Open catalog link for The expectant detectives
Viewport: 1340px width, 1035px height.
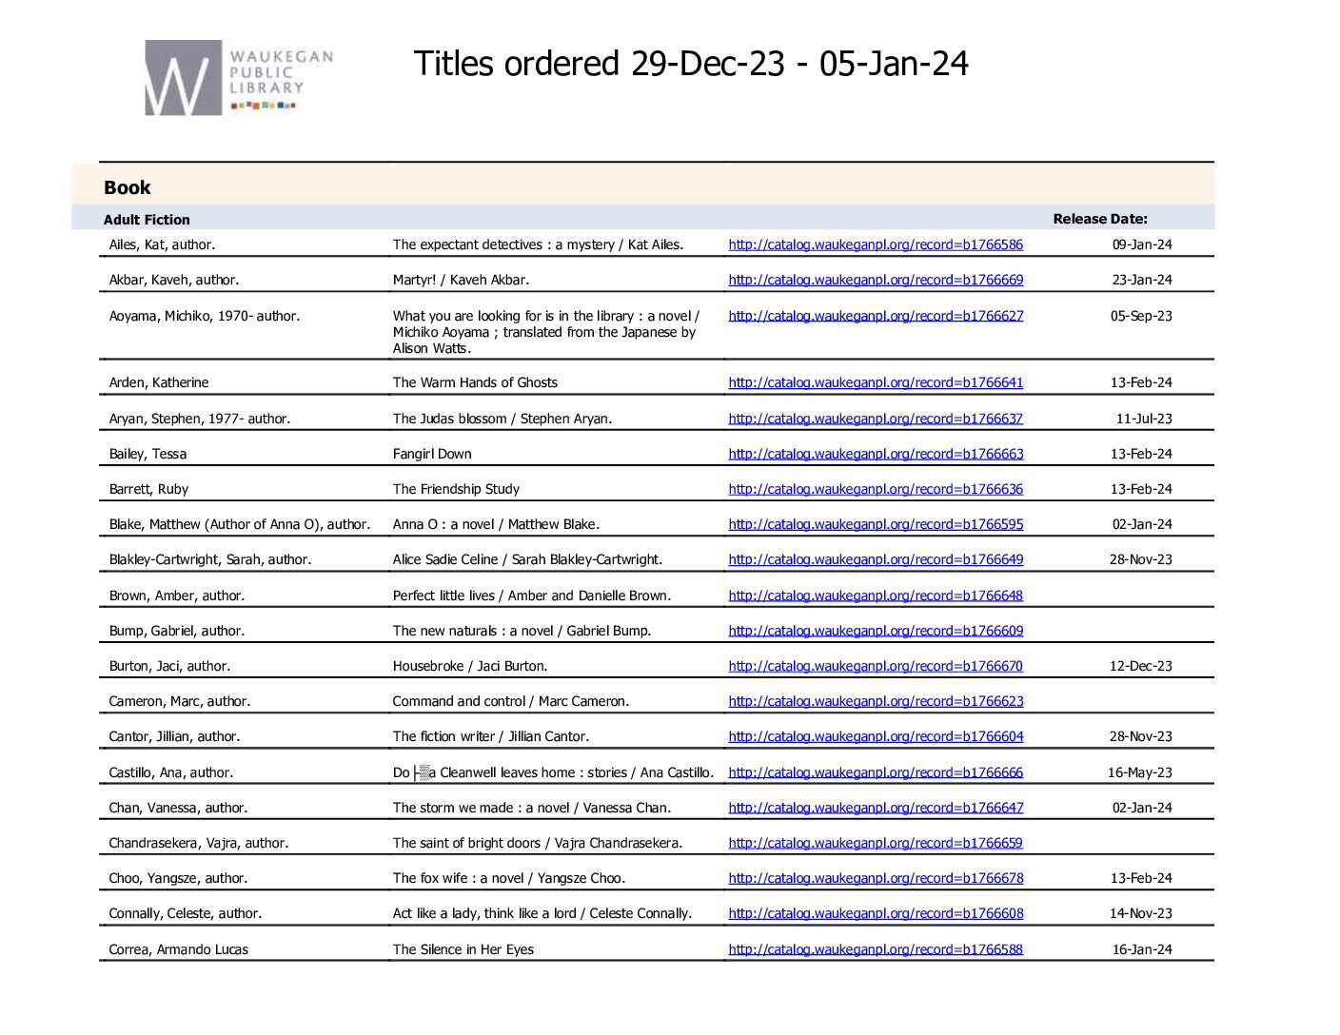876,244
